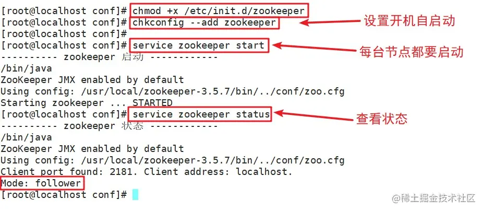Click the 设置开机自启动 red annotation
The height and width of the screenshot is (211, 483).
click(409, 21)
